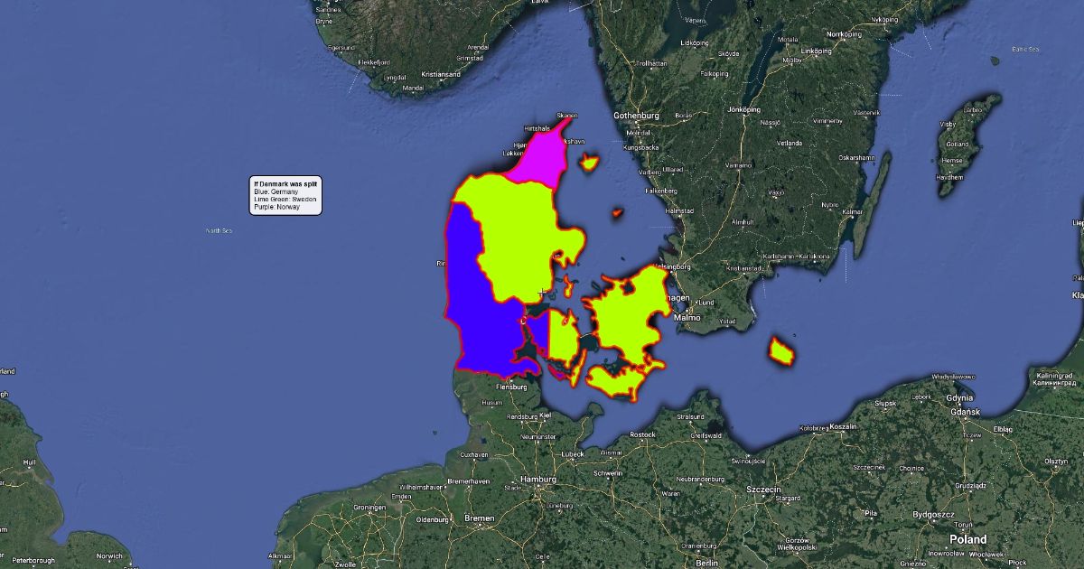Click the Szczecin city label
Screen dimensions: 1084x569
[x=763, y=489]
